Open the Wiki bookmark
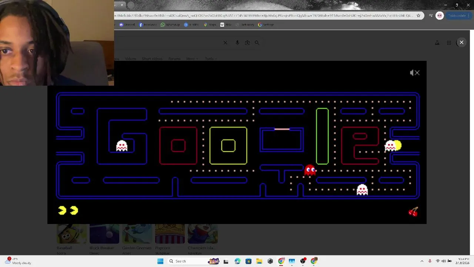 [226, 25]
